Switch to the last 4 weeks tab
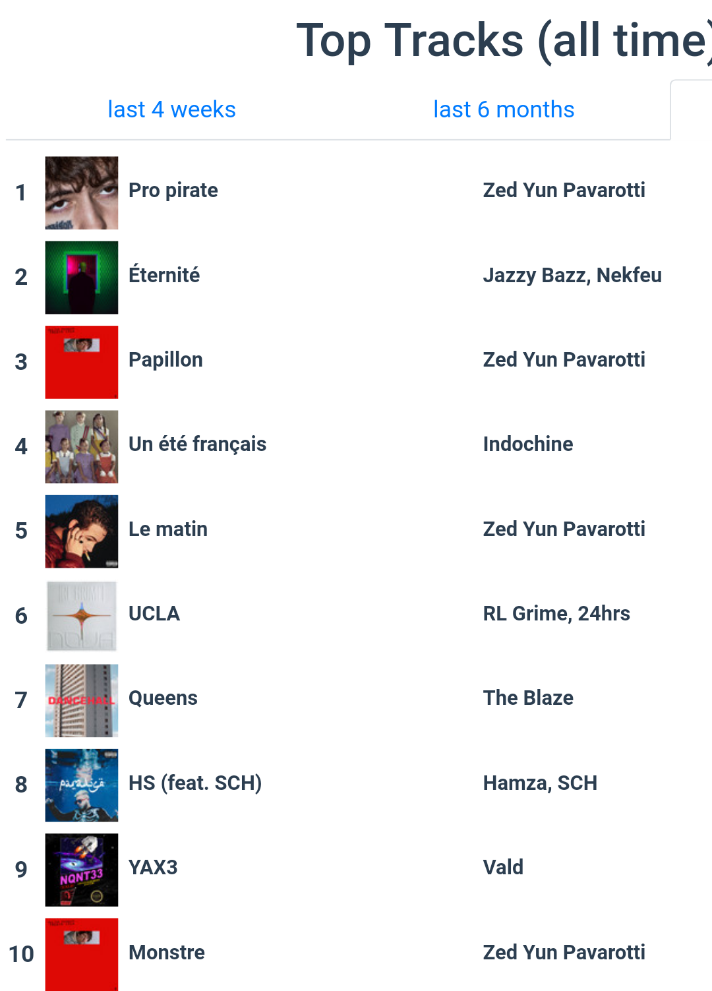Image resolution: width=712 pixels, height=991 pixels. (x=171, y=109)
